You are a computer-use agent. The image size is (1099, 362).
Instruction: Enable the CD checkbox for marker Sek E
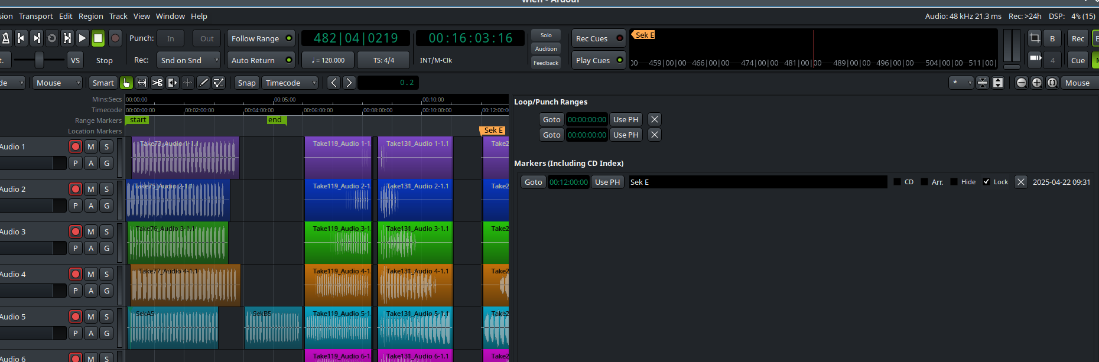click(897, 182)
